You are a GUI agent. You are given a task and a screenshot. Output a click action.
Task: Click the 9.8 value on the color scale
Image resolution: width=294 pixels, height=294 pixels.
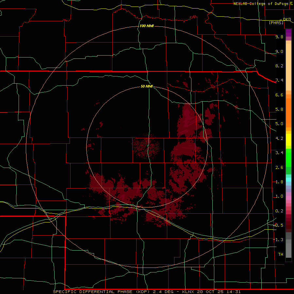pyautogui.click(x=279, y=37)
